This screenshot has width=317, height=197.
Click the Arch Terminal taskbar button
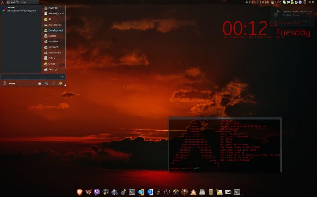pos(22,2)
